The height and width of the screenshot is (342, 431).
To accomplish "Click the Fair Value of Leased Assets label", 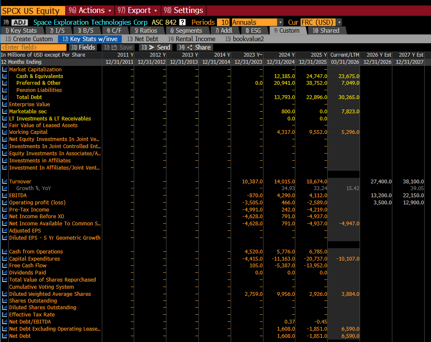I will (x=43, y=125).
